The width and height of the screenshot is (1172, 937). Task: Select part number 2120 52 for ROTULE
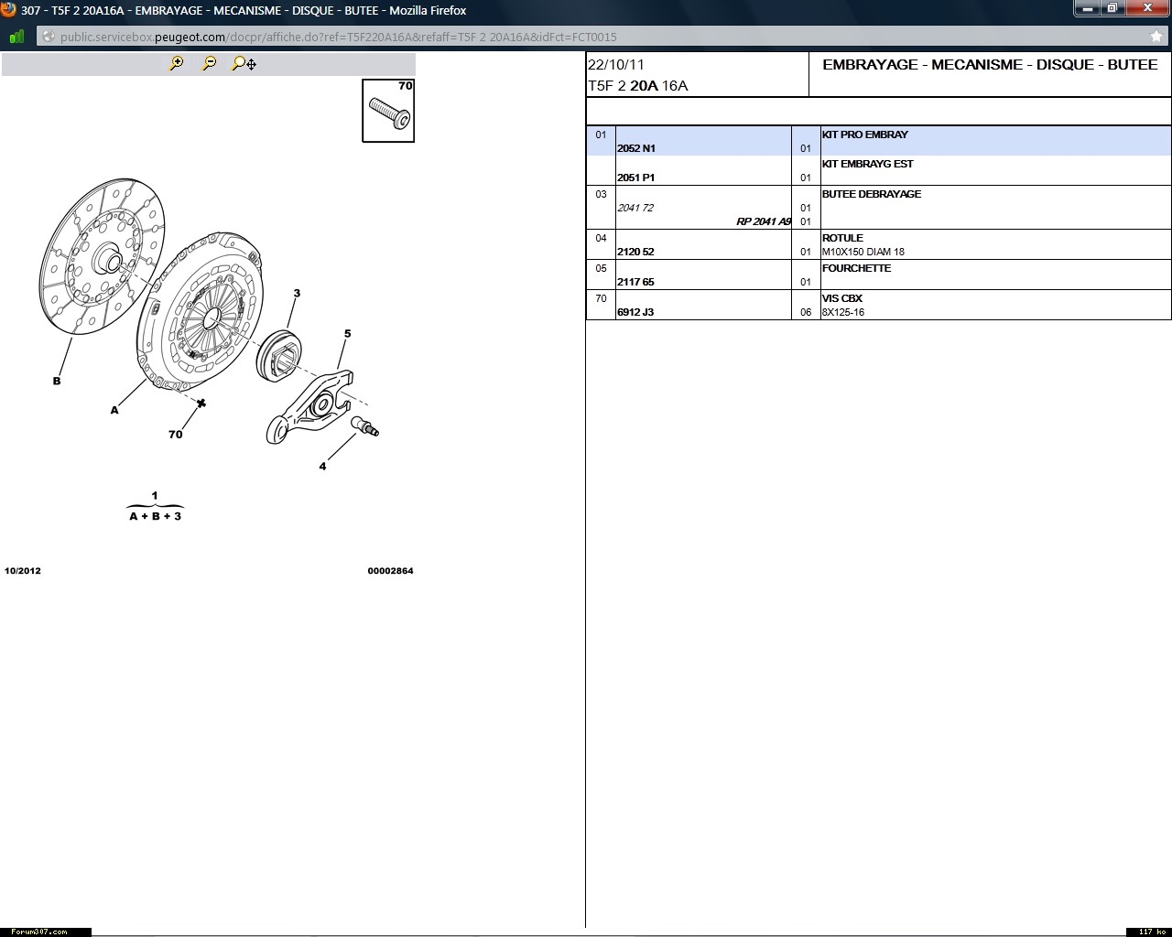(635, 252)
